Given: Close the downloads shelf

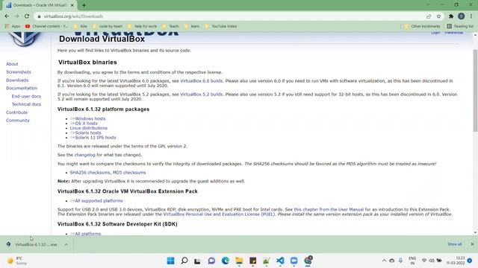Looking at the screenshot, I should click(472, 244).
